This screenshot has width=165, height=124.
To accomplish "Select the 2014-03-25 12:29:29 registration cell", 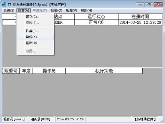I will point(140,22).
